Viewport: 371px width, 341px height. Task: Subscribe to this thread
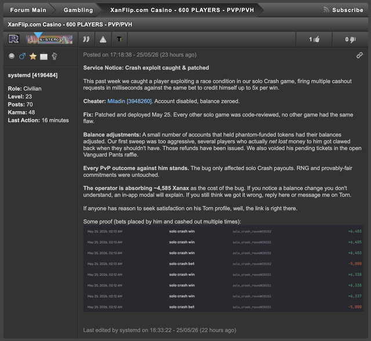[x=347, y=10]
